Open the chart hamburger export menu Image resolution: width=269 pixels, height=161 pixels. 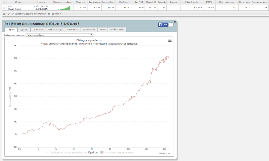(170, 41)
